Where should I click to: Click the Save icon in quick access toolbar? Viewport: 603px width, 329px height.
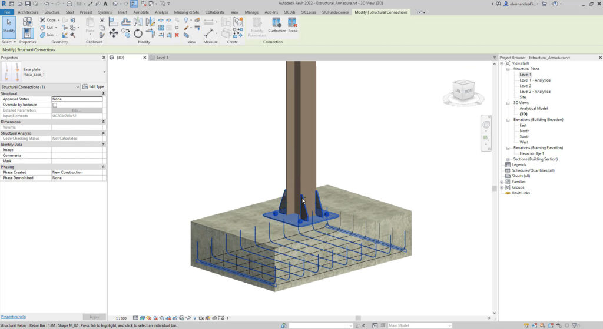point(27,4)
